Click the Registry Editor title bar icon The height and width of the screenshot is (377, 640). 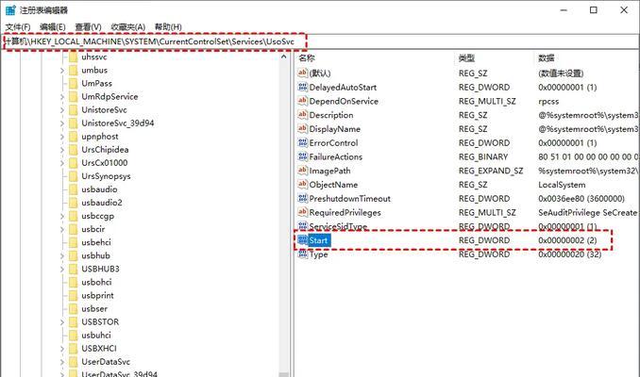(10, 9)
